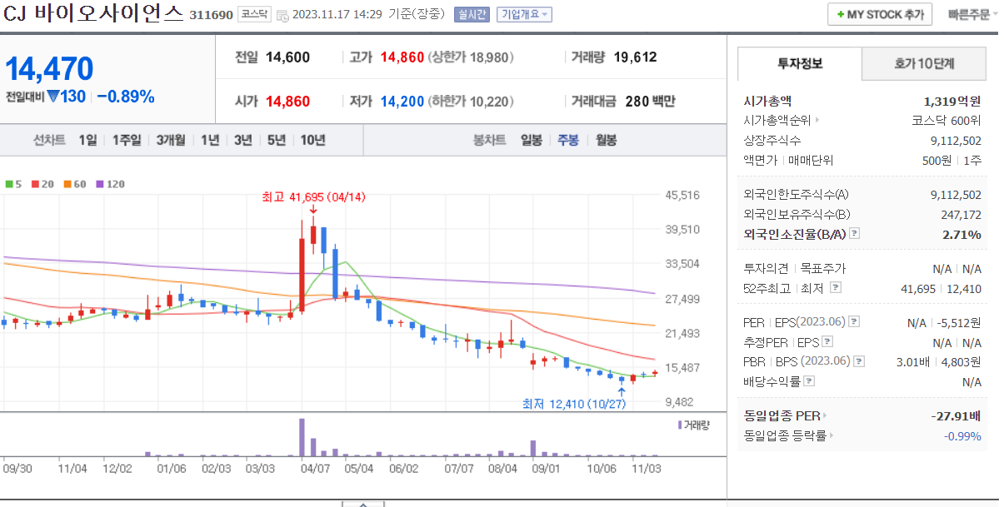1004x507 pixels.
Task: Switch the candle chart to 주봉
Action: pos(569,140)
